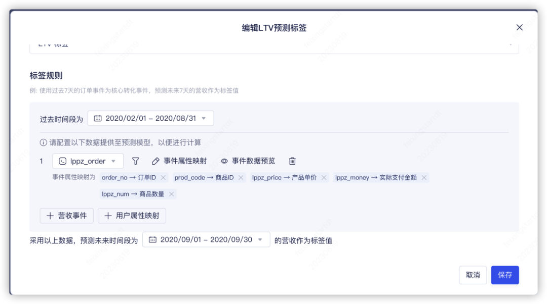Click the 取消 cancel button
This screenshot has width=547, height=304.
click(x=473, y=275)
